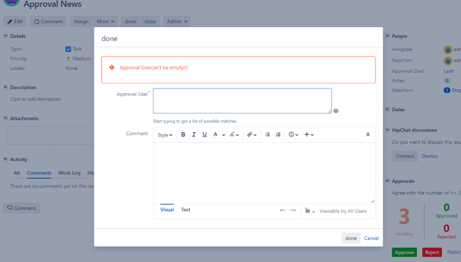
Task: Open the Style dropdown
Action: 165,135
